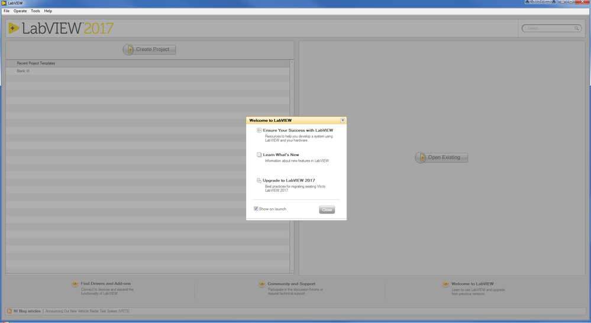Screen dimensions: 591x323
Task: Open Ensure Your Success with LabVIEW link
Action: 298,130
